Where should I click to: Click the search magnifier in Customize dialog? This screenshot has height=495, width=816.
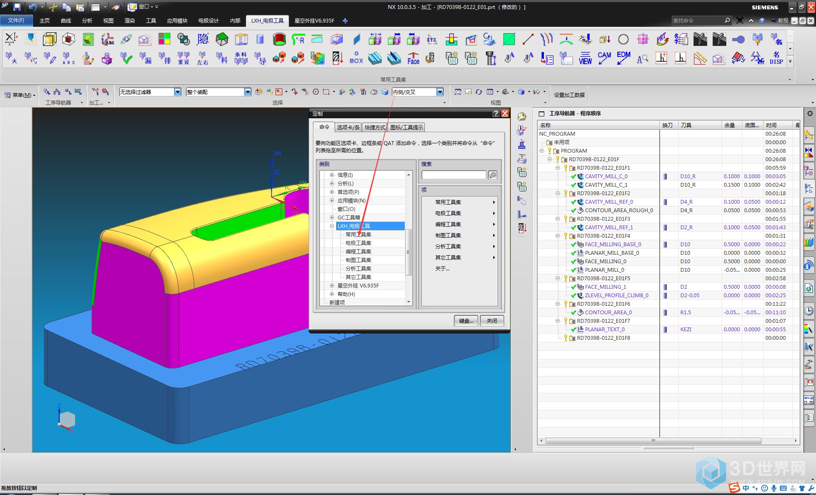click(493, 175)
